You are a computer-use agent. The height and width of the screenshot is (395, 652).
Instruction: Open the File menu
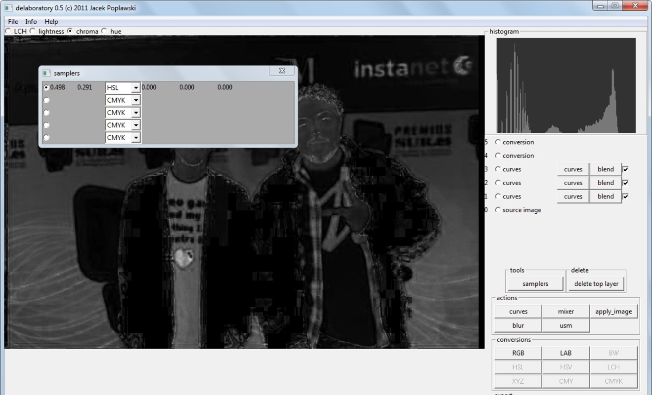[x=13, y=22]
